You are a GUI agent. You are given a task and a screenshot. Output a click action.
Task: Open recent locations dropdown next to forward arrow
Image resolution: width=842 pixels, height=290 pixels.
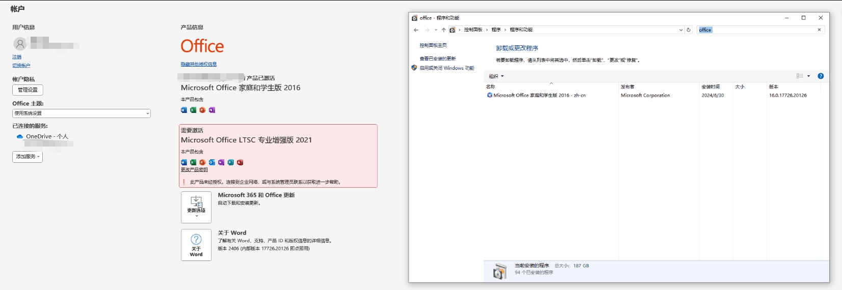[x=436, y=30]
